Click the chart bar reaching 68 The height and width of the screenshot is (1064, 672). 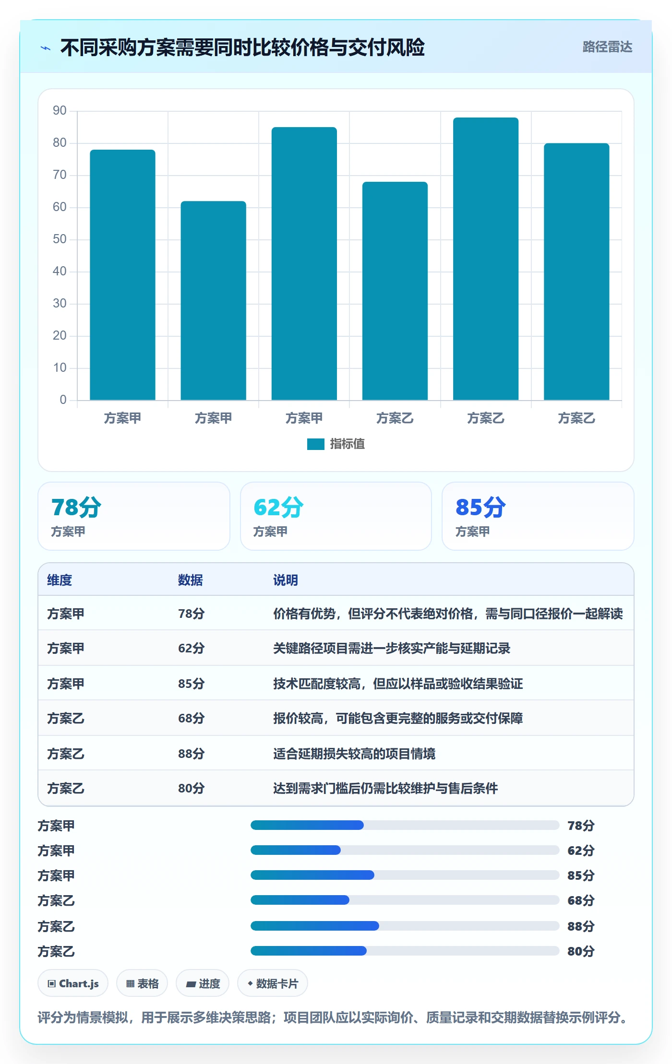tap(395, 291)
